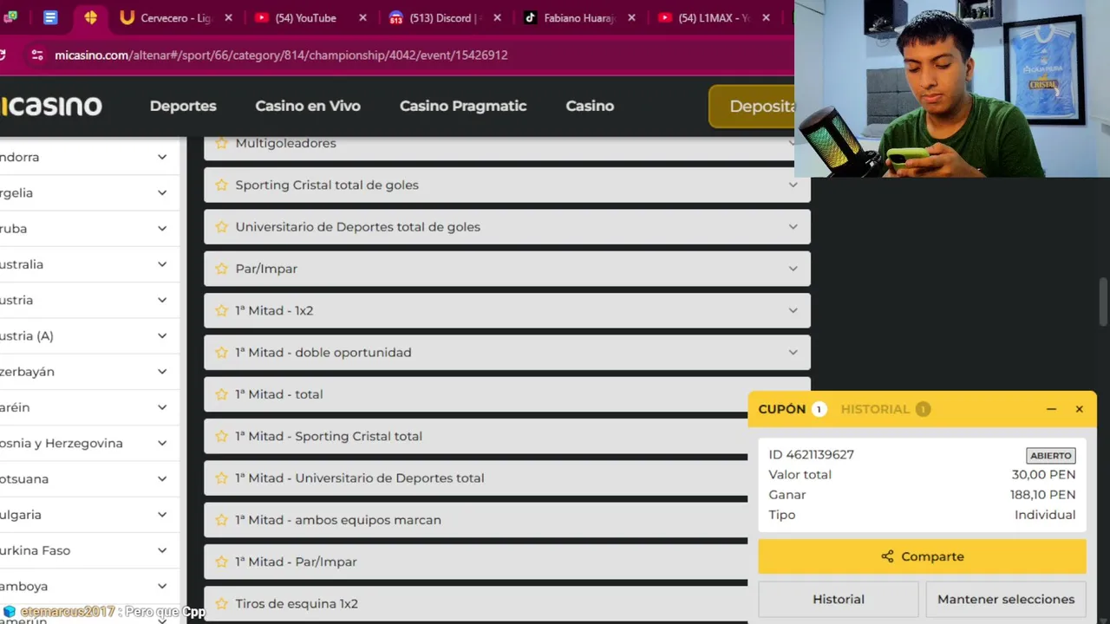Image resolution: width=1110 pixels, height=624 pixels.
Task: Click the Historial button below the coupon
Action: click(839, 599)
